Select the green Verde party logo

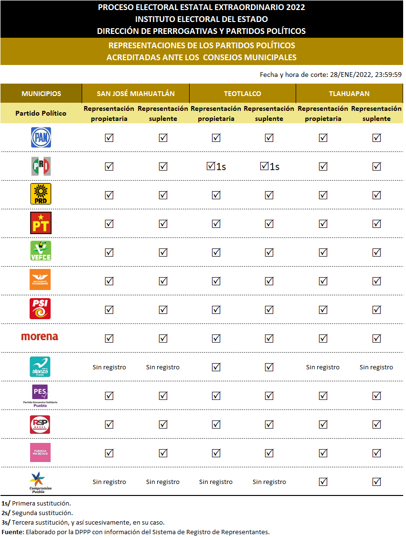(41, 250)
